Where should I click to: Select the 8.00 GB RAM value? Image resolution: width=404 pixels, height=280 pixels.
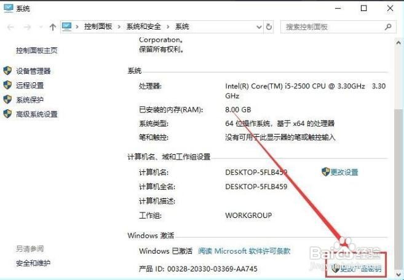(x=238, y=110)
